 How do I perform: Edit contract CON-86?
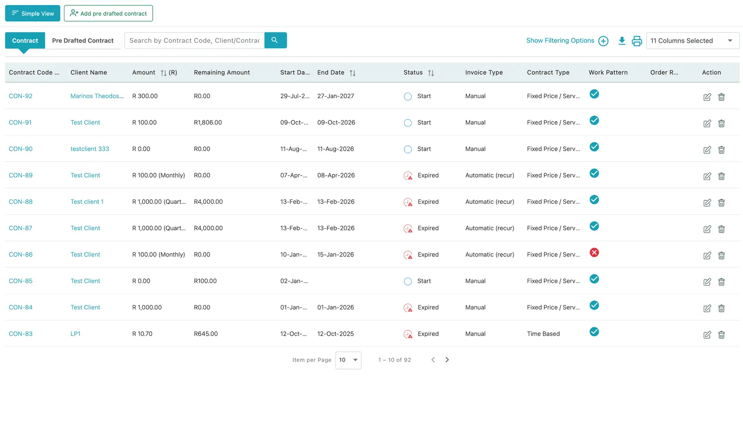pos(707,255)
